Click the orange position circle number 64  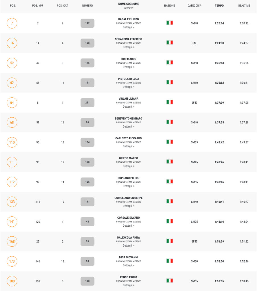coord(12,102)
